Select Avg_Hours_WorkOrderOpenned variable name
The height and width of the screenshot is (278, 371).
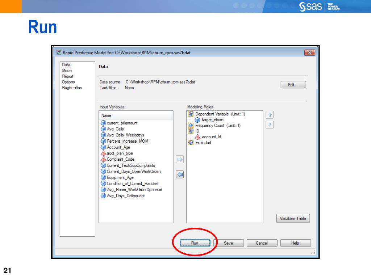pos(134,190)
